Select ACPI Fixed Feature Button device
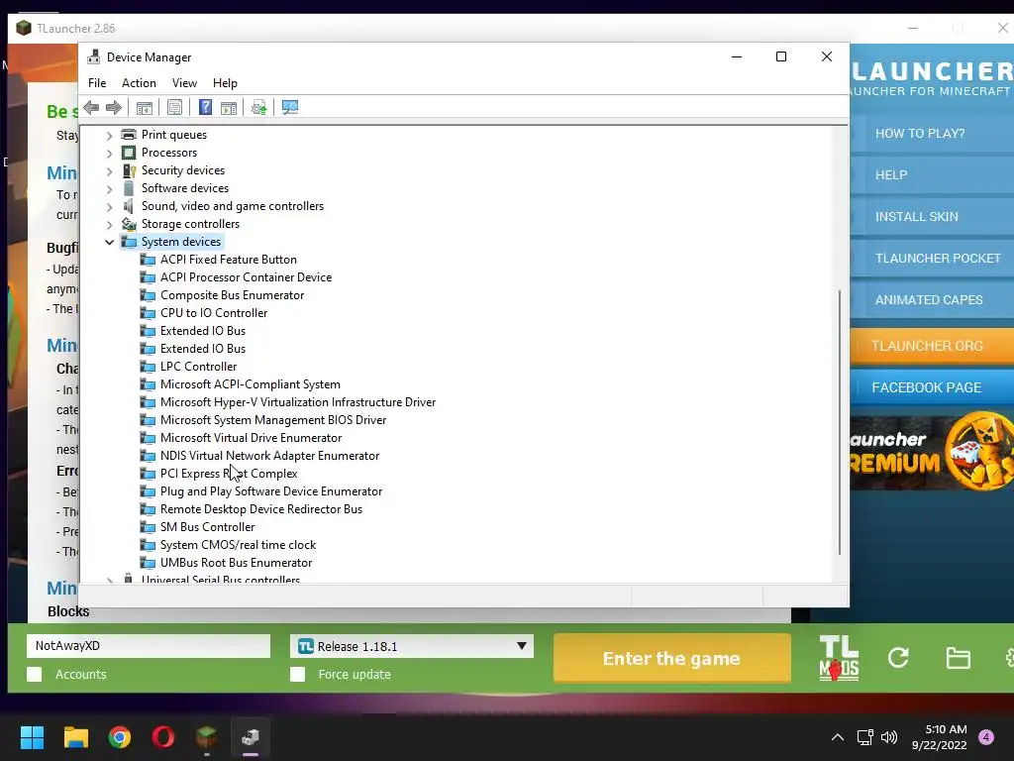 point(229,260)
